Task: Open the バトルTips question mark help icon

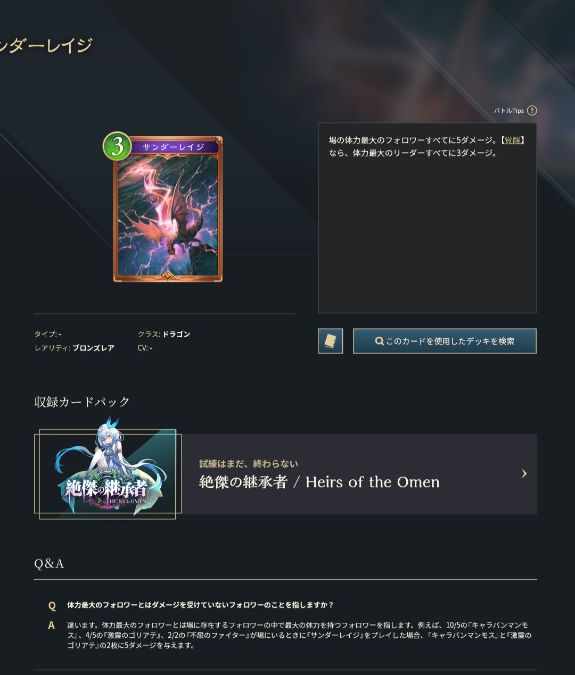Action: 532,111
